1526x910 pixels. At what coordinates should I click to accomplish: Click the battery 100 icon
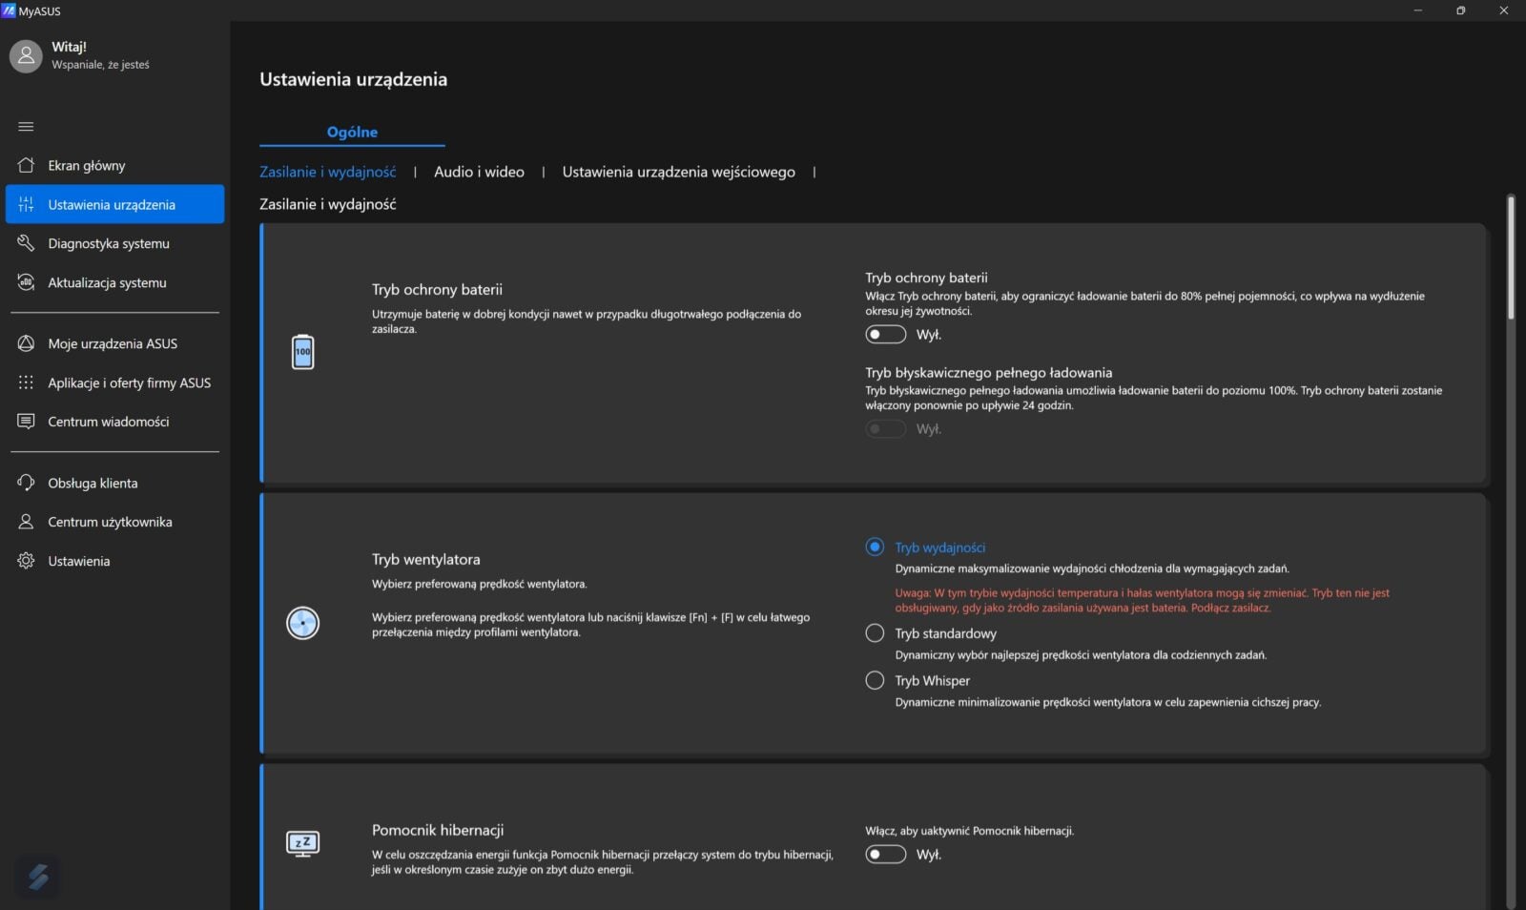[x=302, y=352]
